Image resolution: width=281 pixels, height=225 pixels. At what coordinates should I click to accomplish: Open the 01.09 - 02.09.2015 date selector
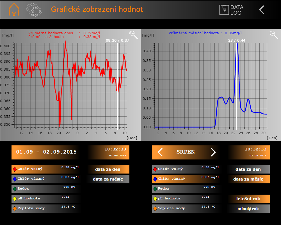click(x=46, y=152)
